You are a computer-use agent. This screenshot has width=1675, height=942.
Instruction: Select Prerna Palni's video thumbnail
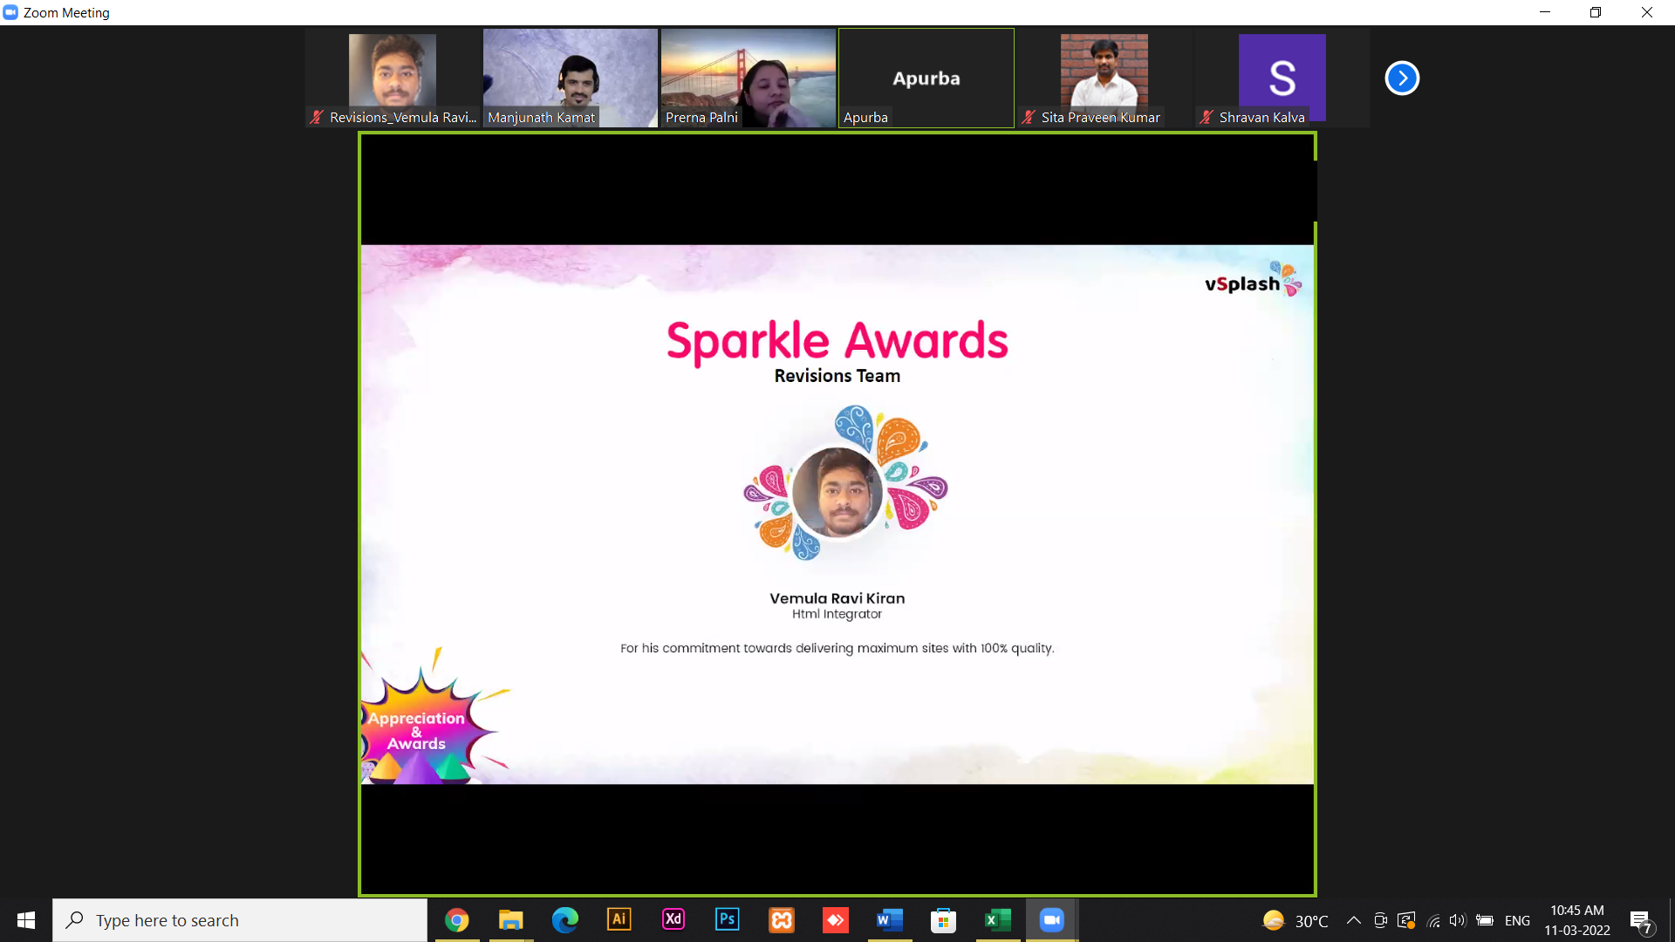tap(749, 78)
